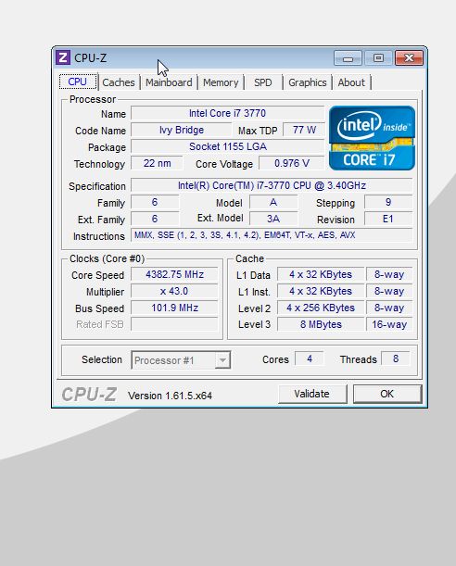Close the CPU-Z window
Screen dimensions: 456x566
[409, 57]
